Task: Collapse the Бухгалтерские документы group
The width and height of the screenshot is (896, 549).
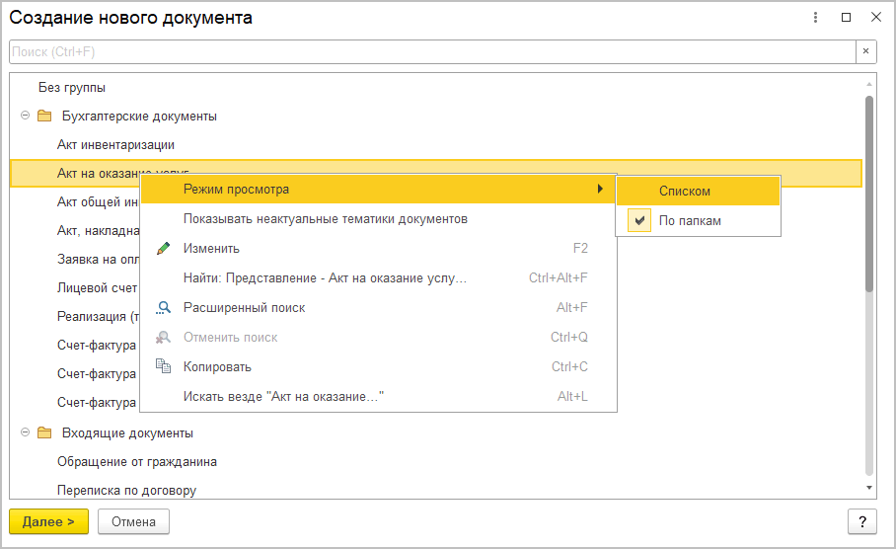Action: click(24, 117)
